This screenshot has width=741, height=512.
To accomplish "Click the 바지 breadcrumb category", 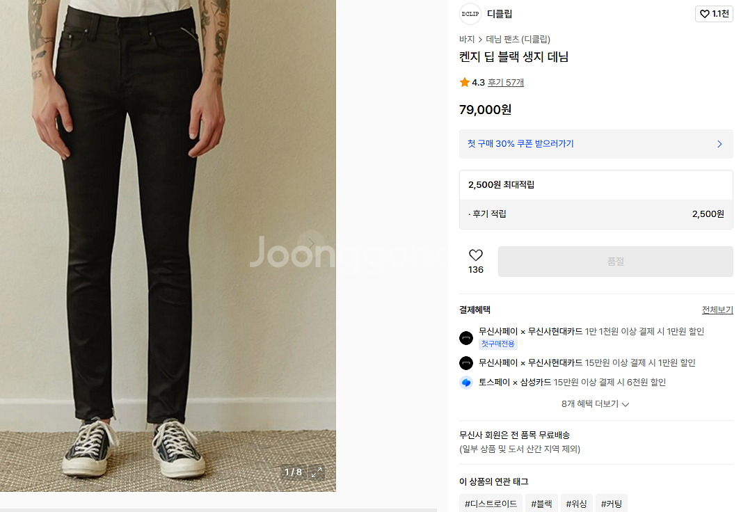I will tap(466, 39).
